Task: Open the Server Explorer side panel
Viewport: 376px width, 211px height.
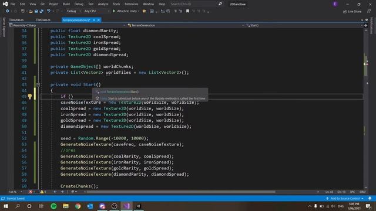Action: (4, 28)
